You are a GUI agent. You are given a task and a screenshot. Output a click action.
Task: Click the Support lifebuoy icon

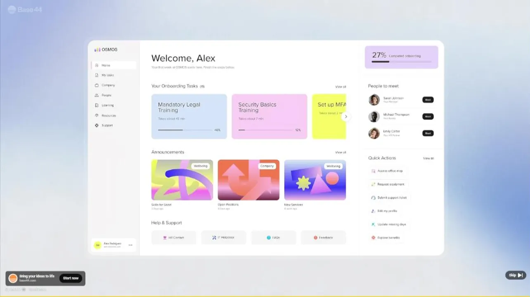pos(97,125)
